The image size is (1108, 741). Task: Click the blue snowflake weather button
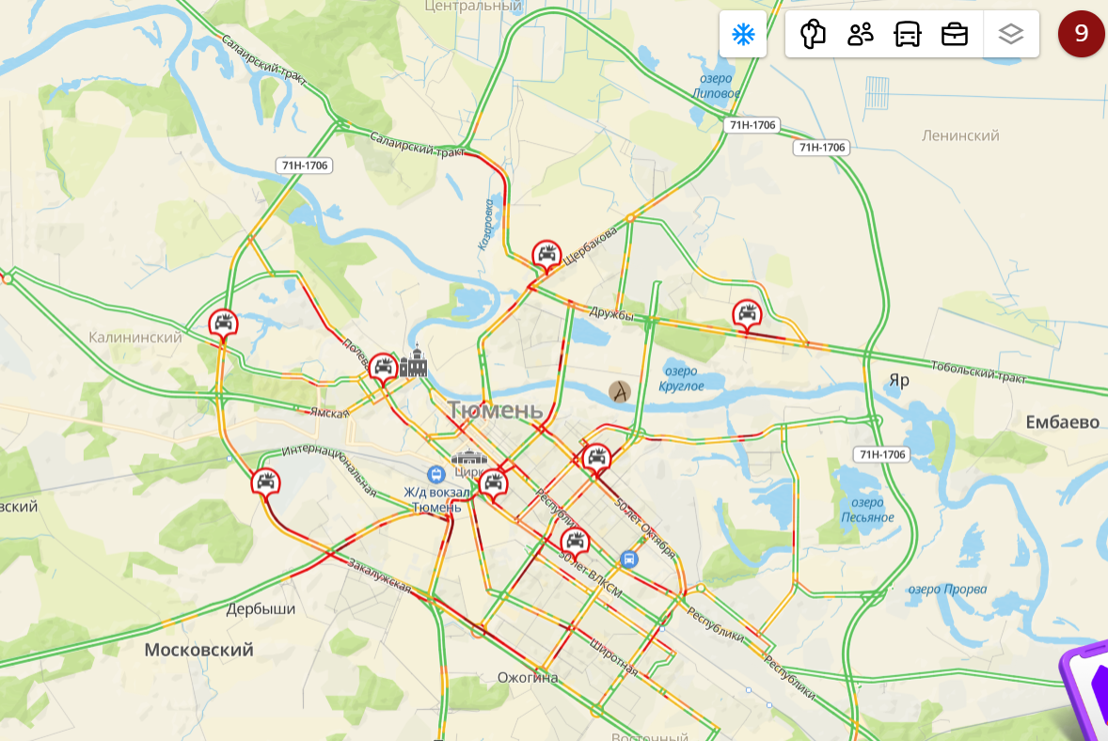[743, 34]
